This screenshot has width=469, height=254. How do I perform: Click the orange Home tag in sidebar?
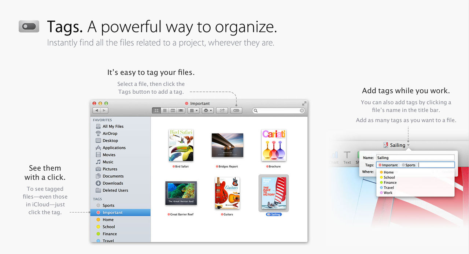coord(108,220)
